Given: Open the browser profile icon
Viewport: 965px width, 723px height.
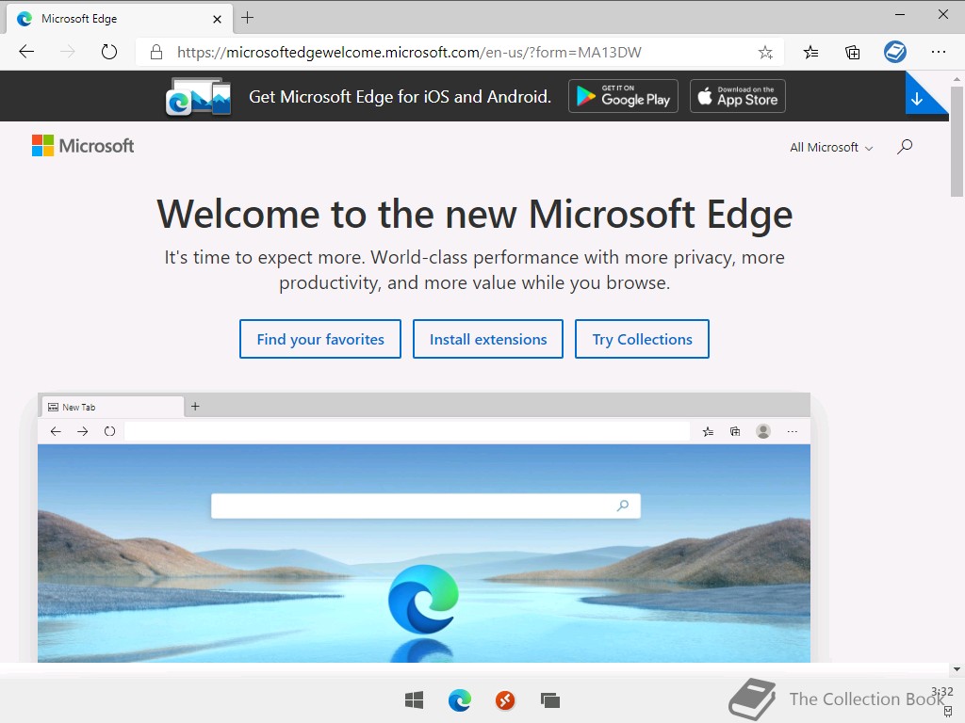Looking at the screenshot, I should click(x=895, y=52).
